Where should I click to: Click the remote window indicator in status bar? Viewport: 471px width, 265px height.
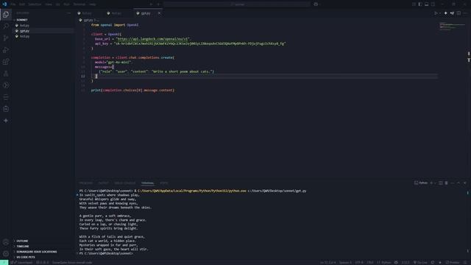[4, 263]
